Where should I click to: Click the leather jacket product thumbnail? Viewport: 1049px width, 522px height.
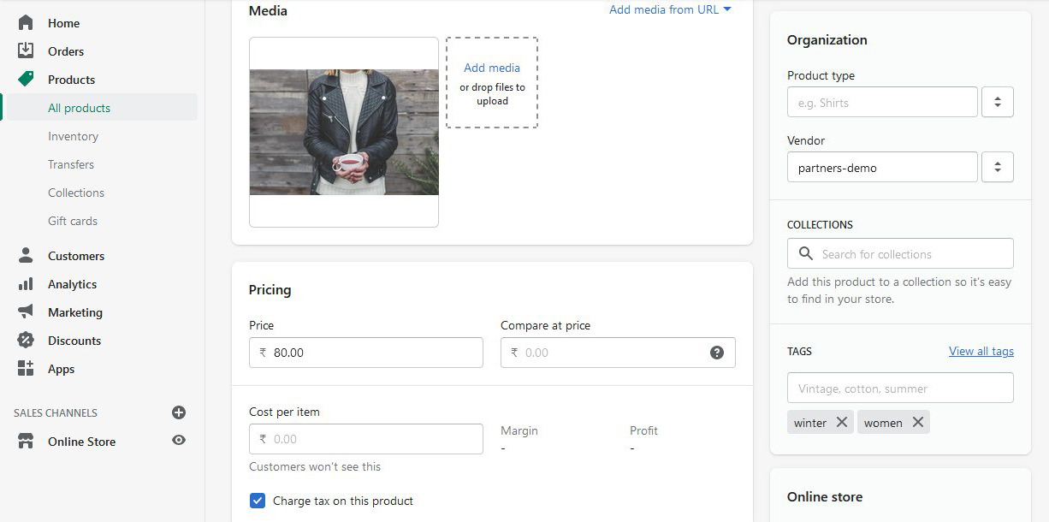coord(344,133)
